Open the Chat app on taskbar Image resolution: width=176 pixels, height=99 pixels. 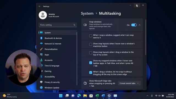[x=73, y=96]
